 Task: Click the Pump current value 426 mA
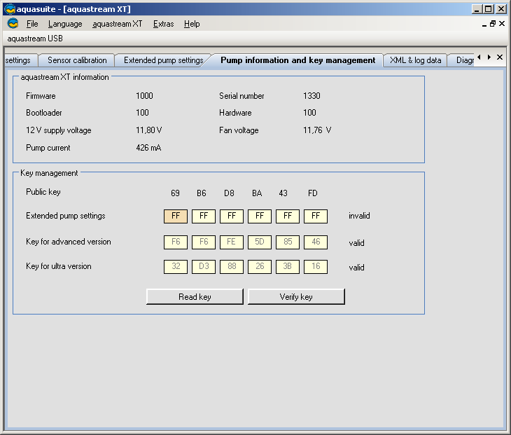point(148,148)
